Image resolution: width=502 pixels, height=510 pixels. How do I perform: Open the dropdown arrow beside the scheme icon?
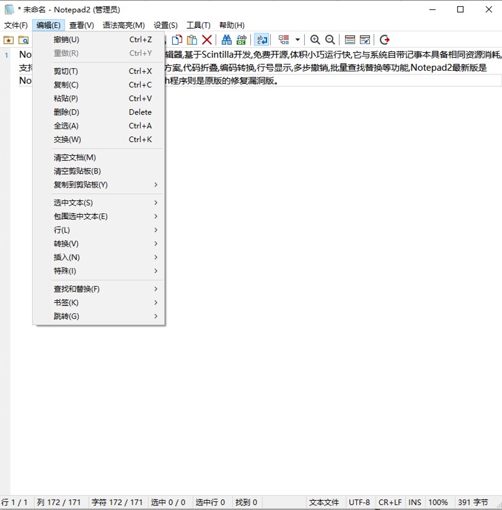click(x=297, y=40)
